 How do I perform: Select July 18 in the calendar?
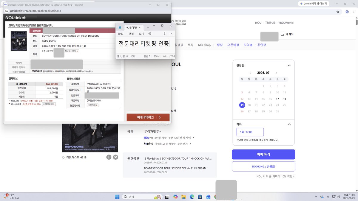click(285, 99)
